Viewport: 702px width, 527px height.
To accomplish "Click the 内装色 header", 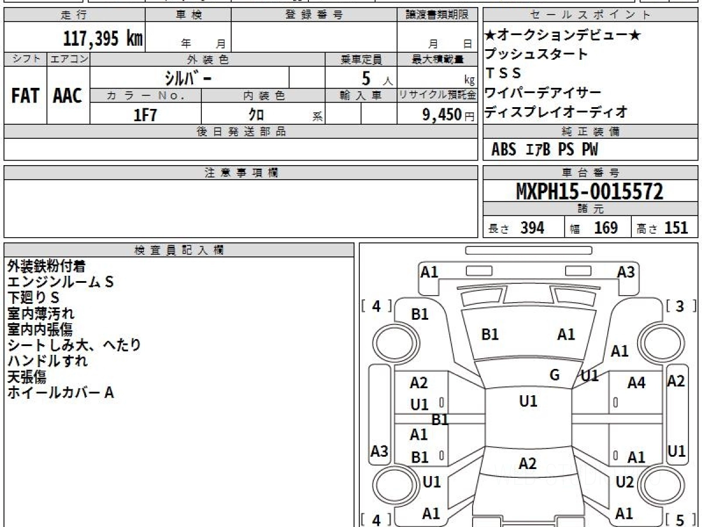I will pos(263,95).
